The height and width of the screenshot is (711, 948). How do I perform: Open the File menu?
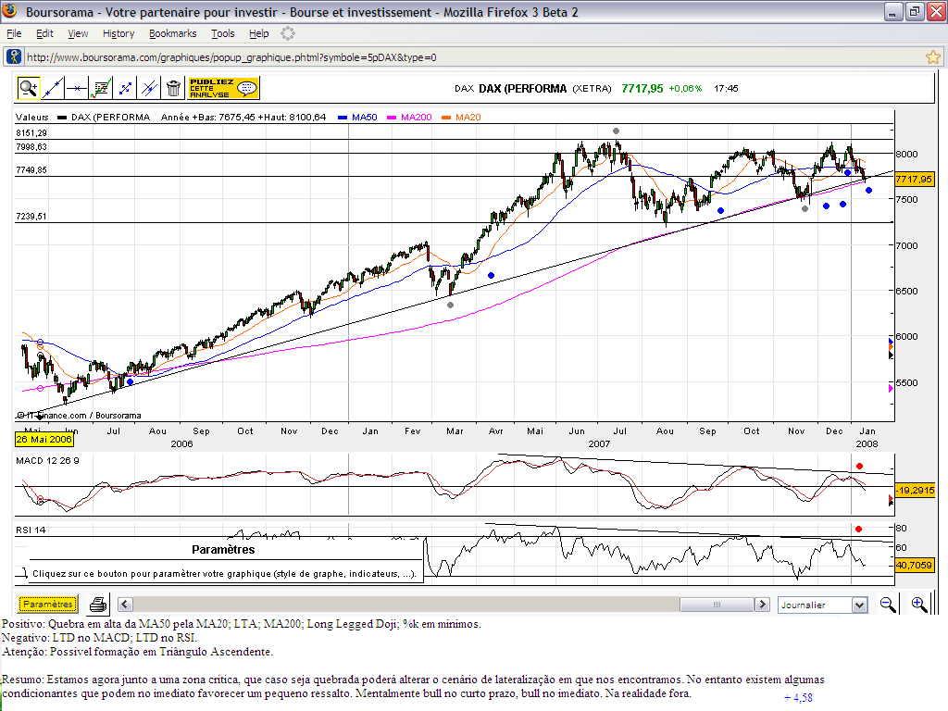pyautogui.click(x=14, y=34)
